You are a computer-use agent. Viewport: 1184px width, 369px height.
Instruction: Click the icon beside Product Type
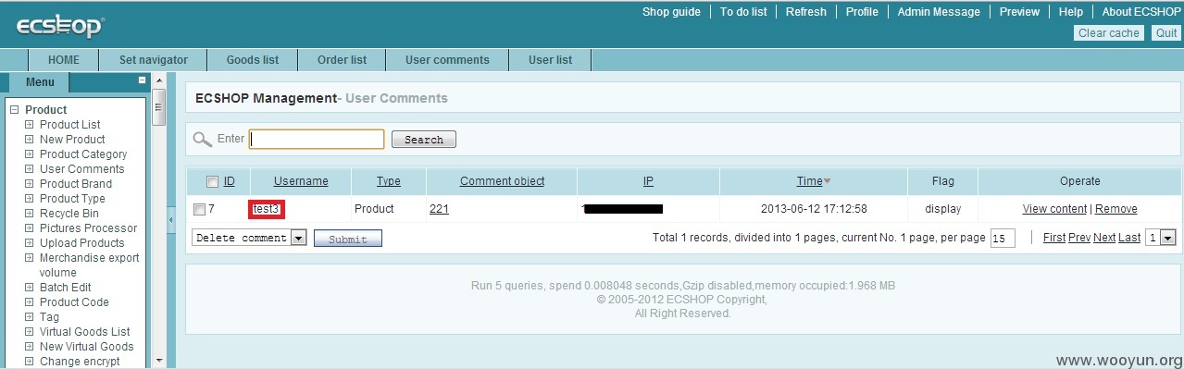pyautogui.click(x=29, y=199)
